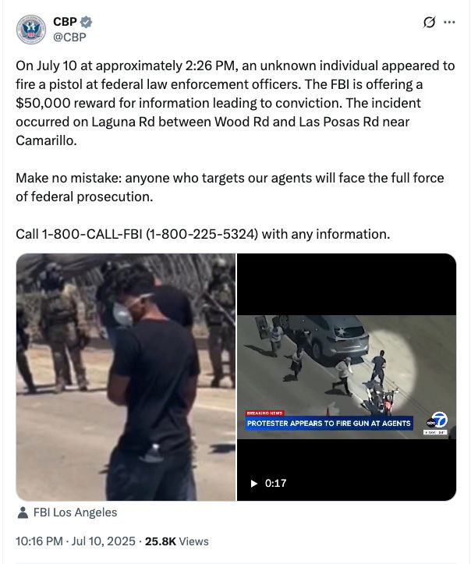Open the 25.8K Views count
The image size is (471, 564).
coord(176,541)
